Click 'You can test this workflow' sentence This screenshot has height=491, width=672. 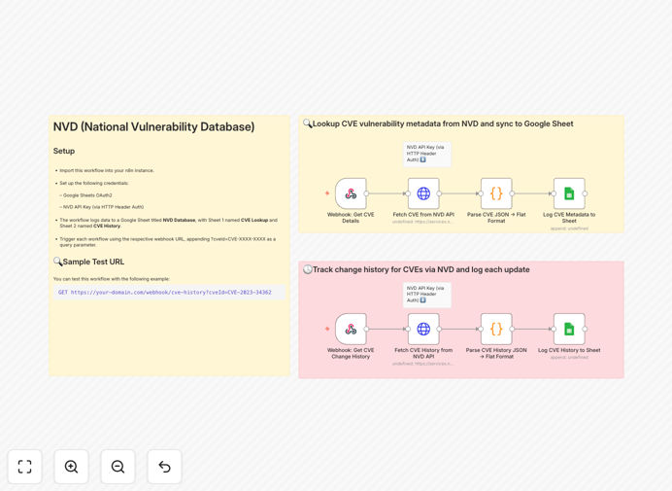click(x=112, y=279)
